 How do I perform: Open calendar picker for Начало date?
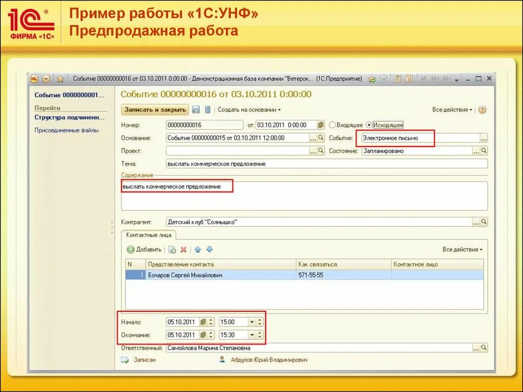(203, 322)
